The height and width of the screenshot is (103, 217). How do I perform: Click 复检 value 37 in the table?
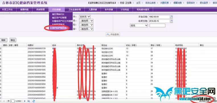coord(152,59)
